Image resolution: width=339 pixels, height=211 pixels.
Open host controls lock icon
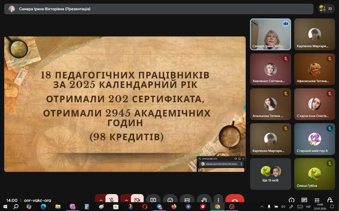(330, 200)
